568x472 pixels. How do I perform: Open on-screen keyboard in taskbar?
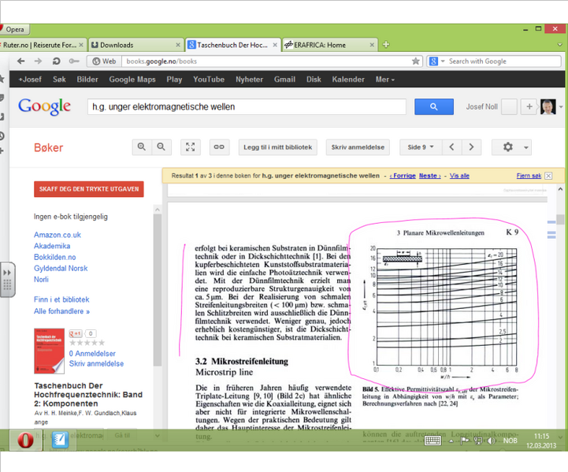tap(432, 440)
